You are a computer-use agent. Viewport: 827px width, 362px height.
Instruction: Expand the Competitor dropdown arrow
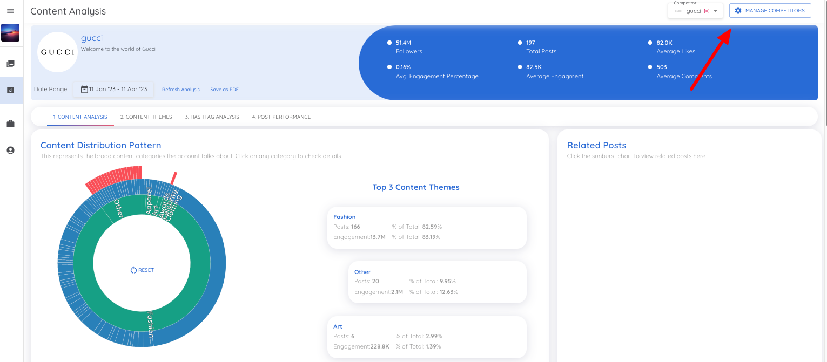click(x=715, y=11)
